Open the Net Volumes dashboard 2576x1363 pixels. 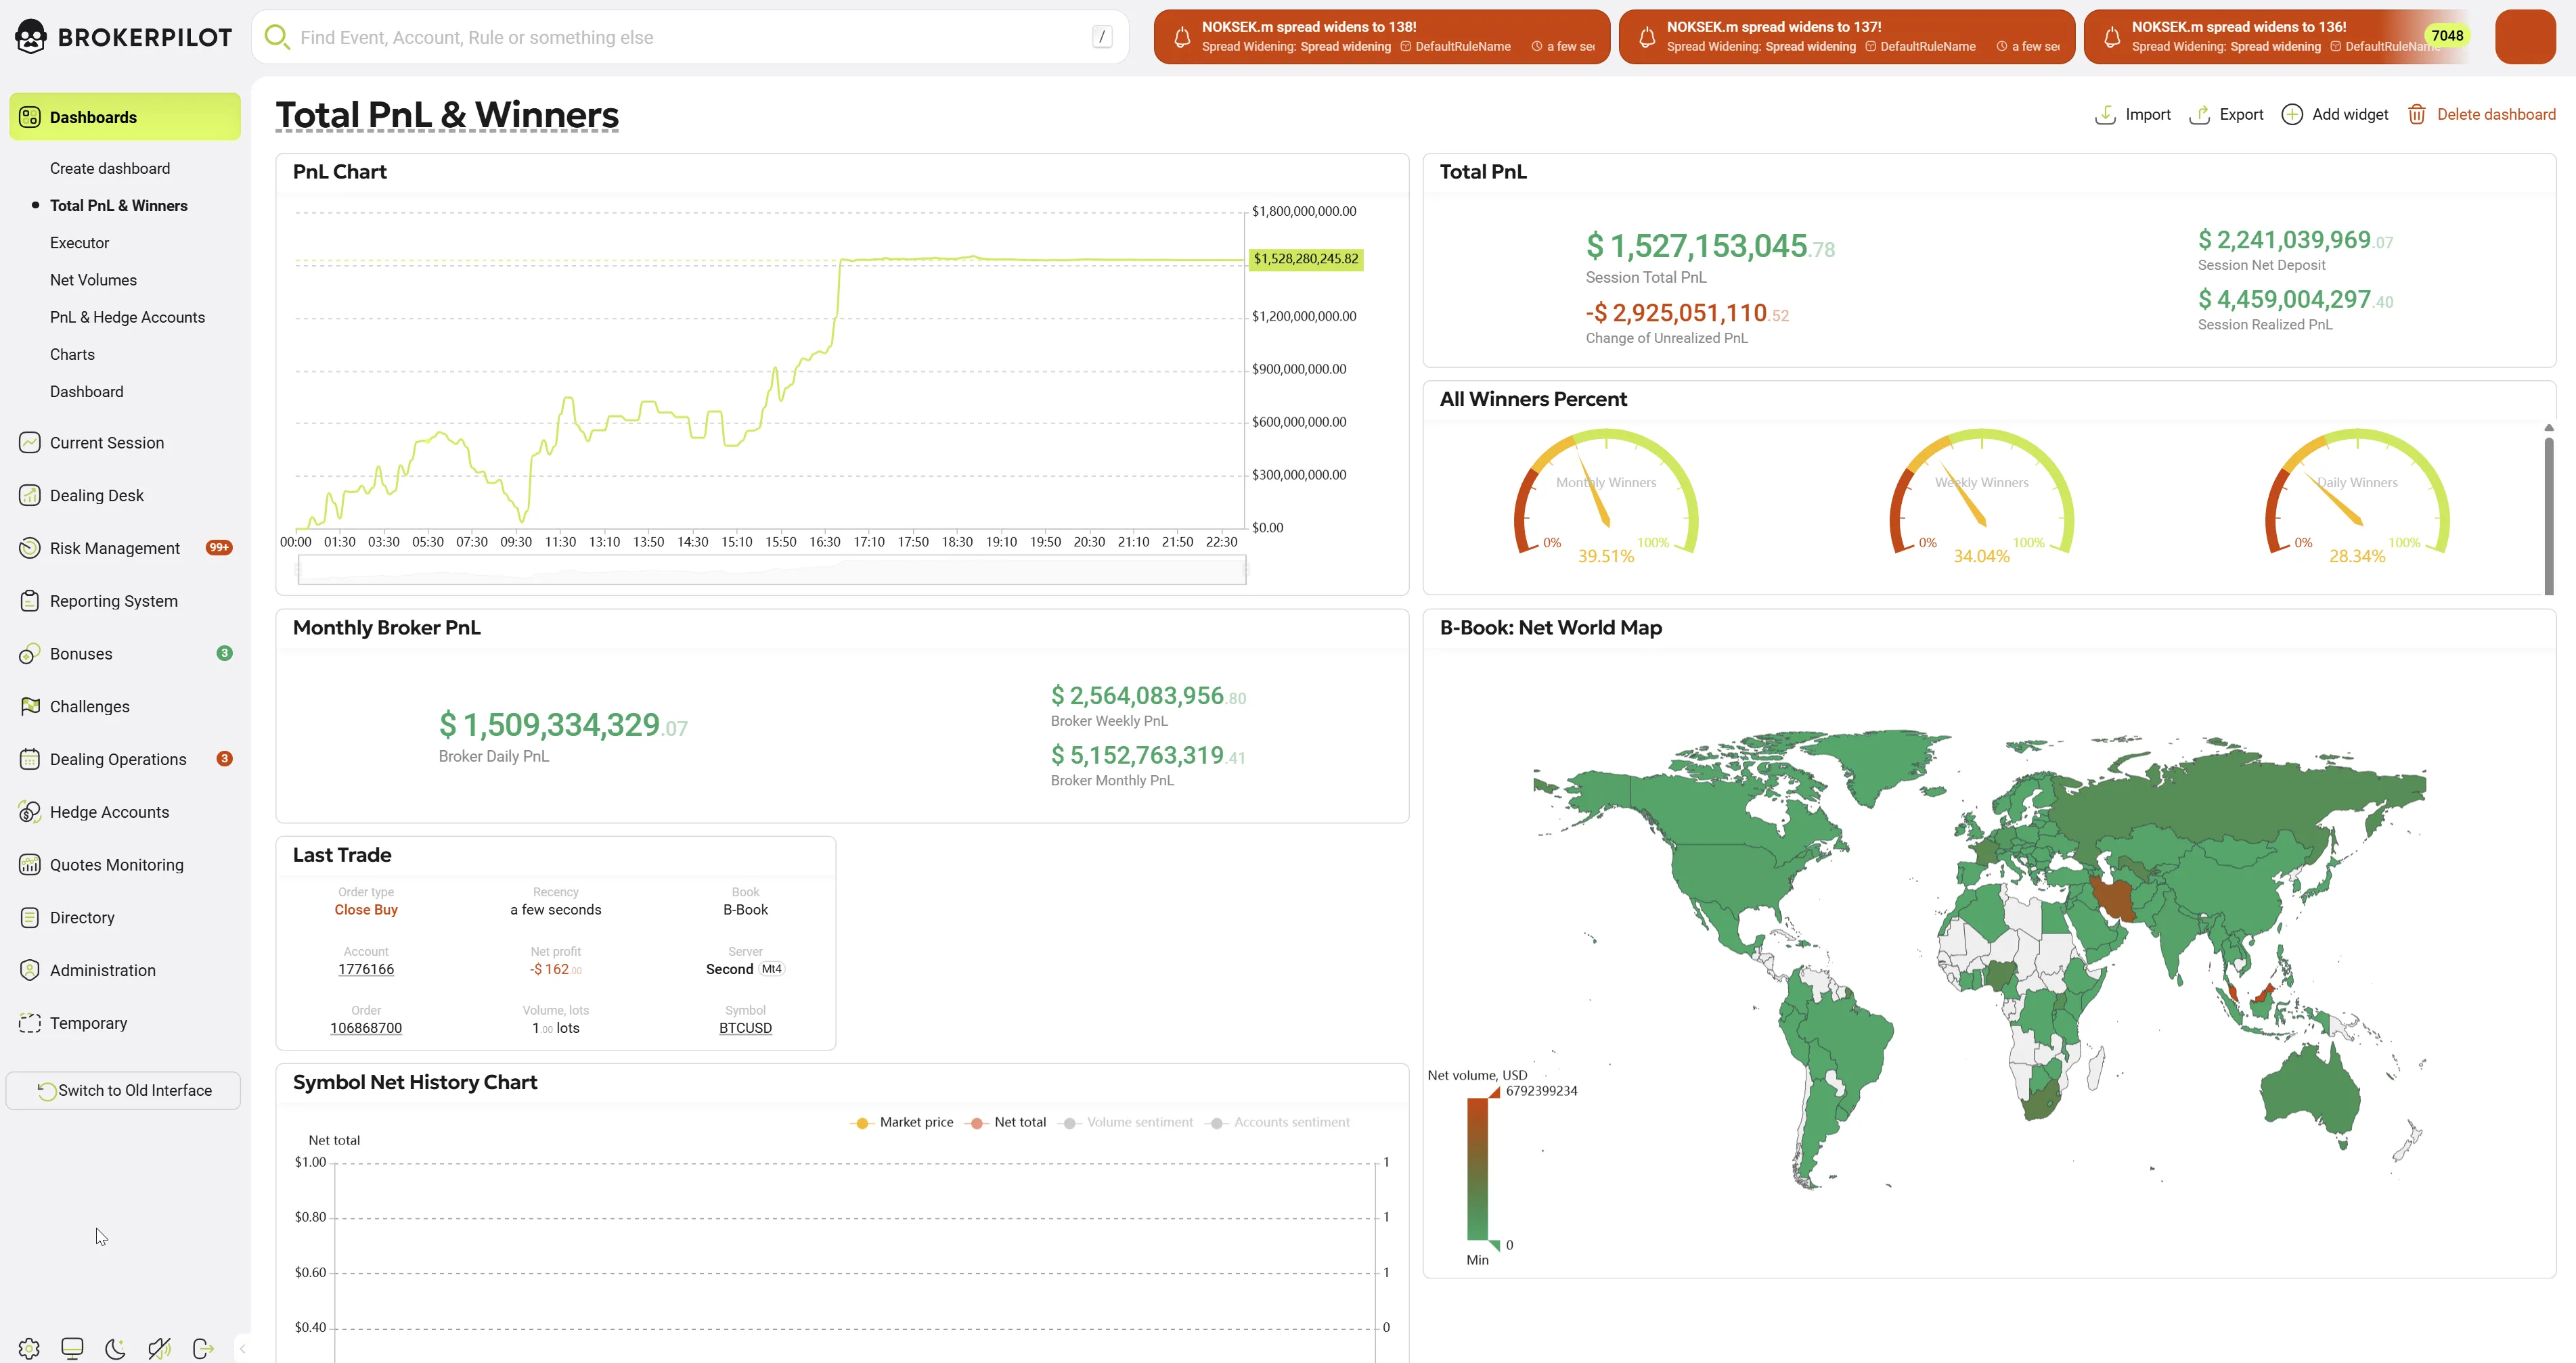pos(93,280)
